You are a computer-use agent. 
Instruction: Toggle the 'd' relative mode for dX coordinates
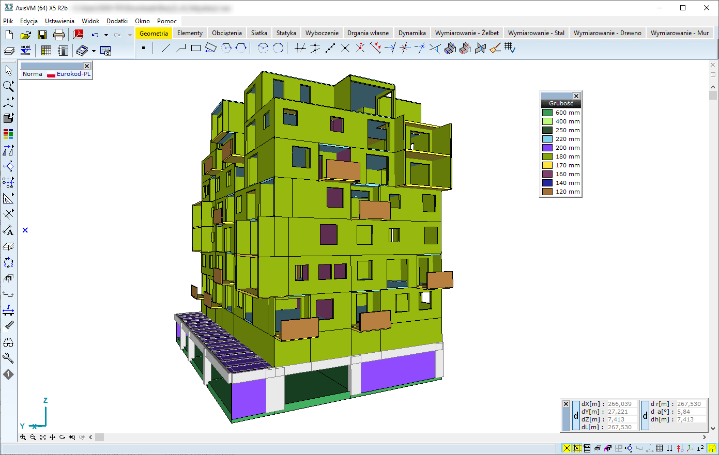coord(576,415)
